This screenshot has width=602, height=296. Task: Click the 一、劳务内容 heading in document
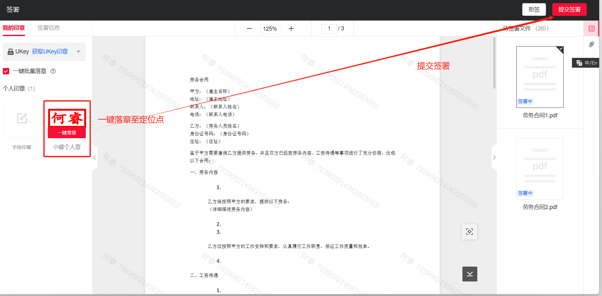[x=204, y=172]
